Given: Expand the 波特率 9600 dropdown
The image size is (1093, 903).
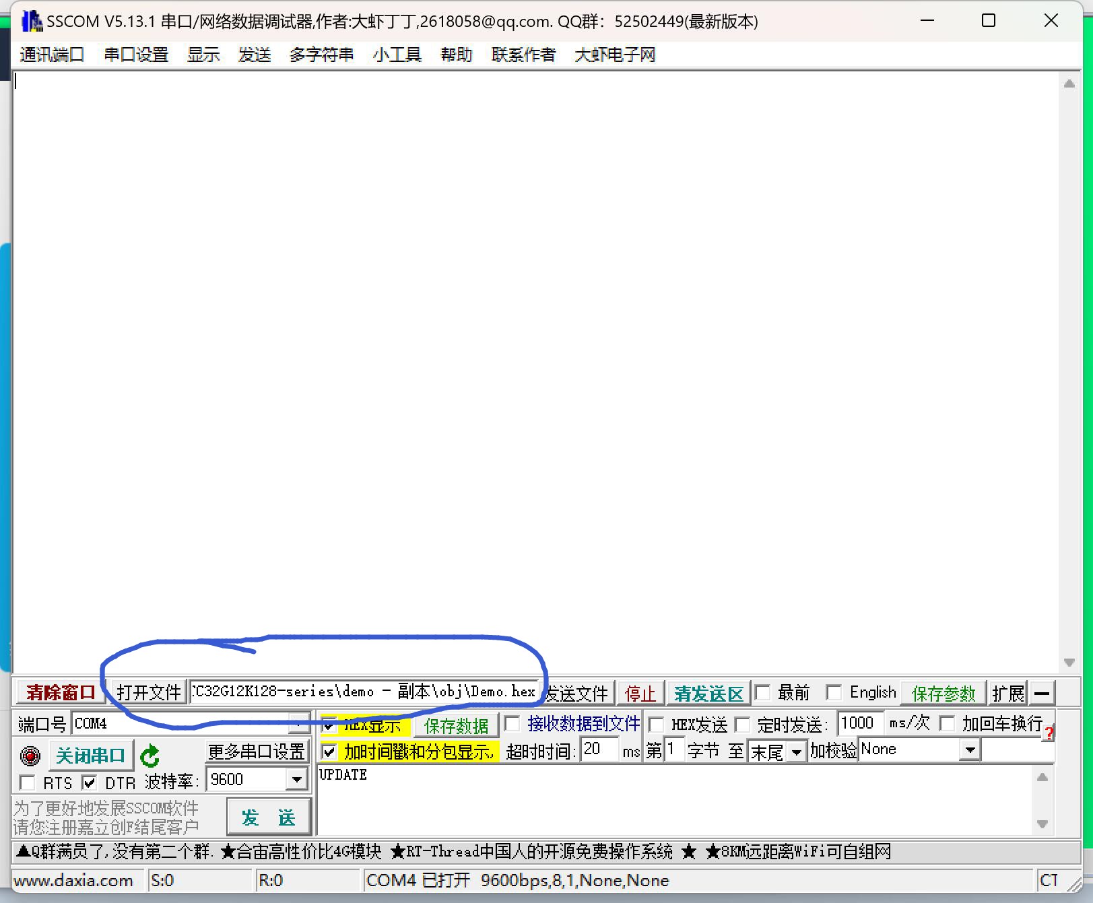Looking at the screenshot, I should click(296, 780).
